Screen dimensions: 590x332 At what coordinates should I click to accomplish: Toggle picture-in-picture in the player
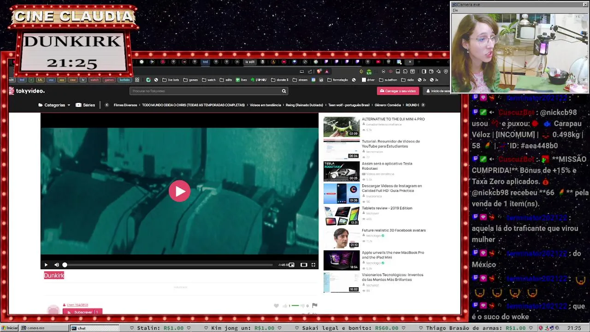pyautogui.click(x=291, y=265)
